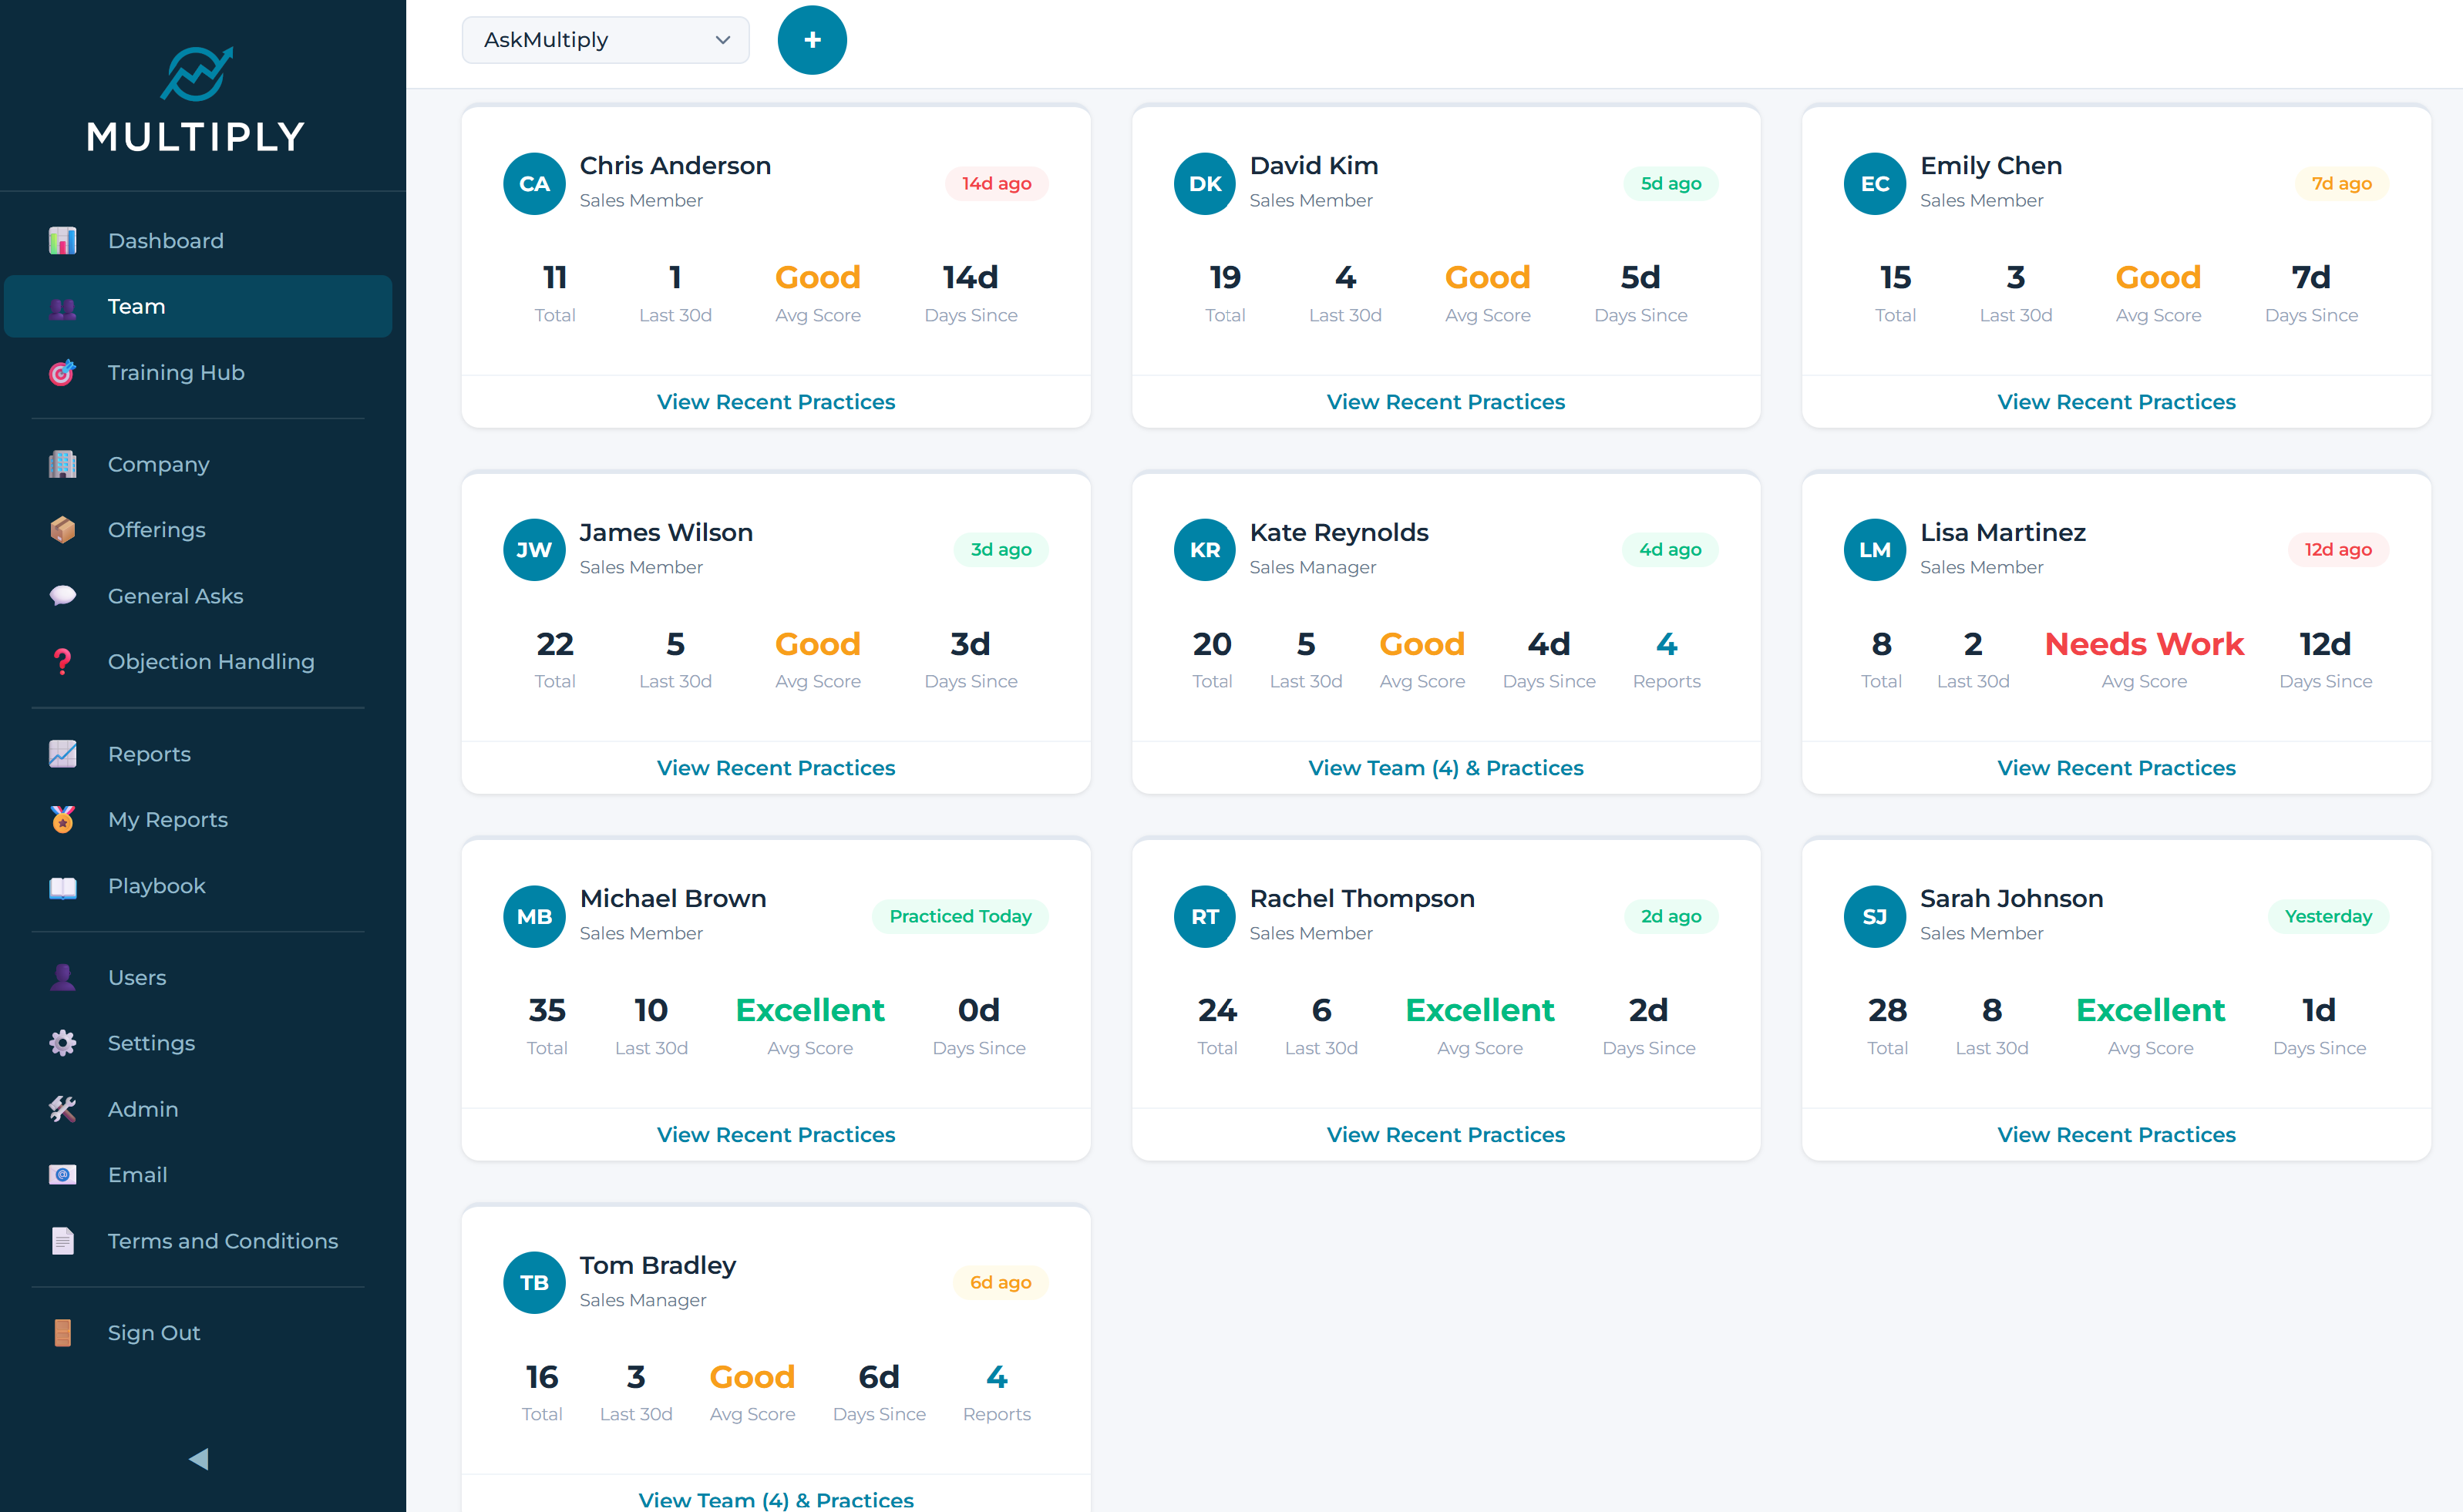The image size is (2463, 1512).
Task: Select the My Reports medal icon
Action: point(62,819)
